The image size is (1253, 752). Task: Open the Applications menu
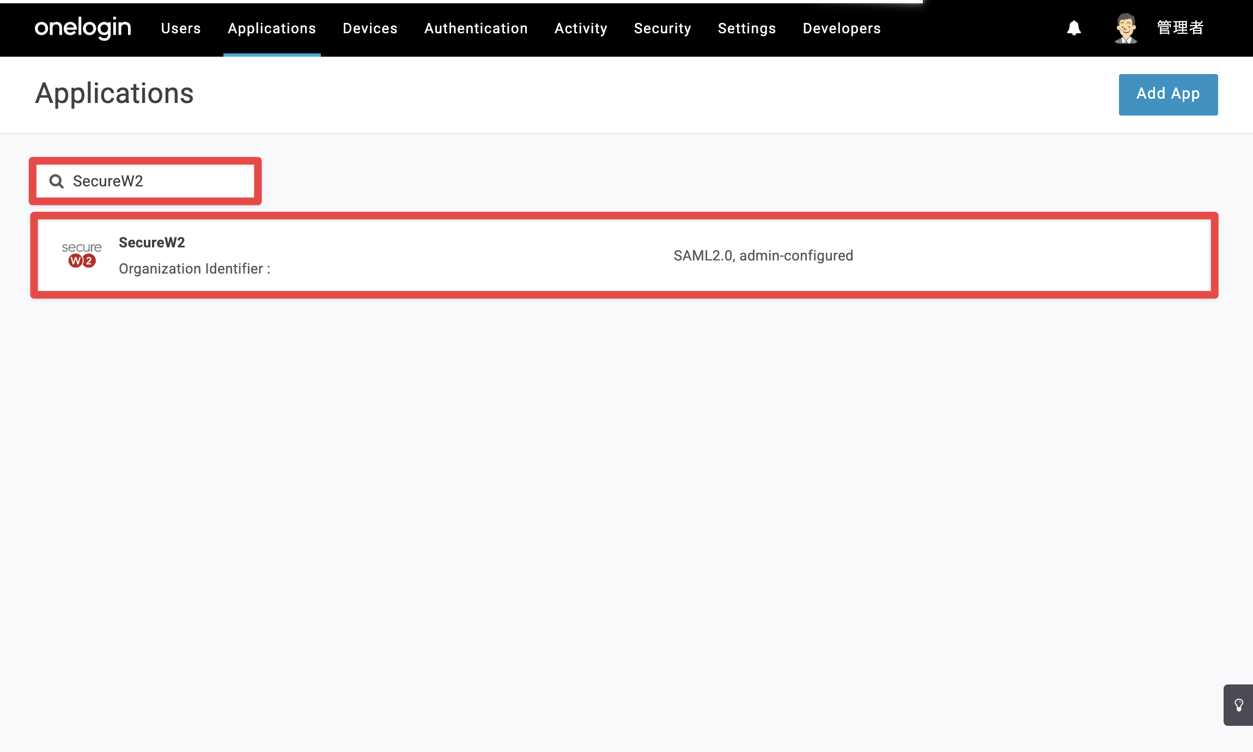(x=272, y=28)
